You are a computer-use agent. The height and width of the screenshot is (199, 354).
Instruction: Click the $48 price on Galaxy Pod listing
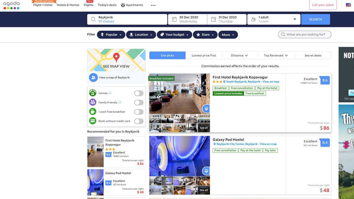[x=325, y=190]
